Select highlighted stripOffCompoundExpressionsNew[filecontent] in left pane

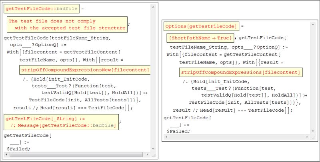(85, 70)
